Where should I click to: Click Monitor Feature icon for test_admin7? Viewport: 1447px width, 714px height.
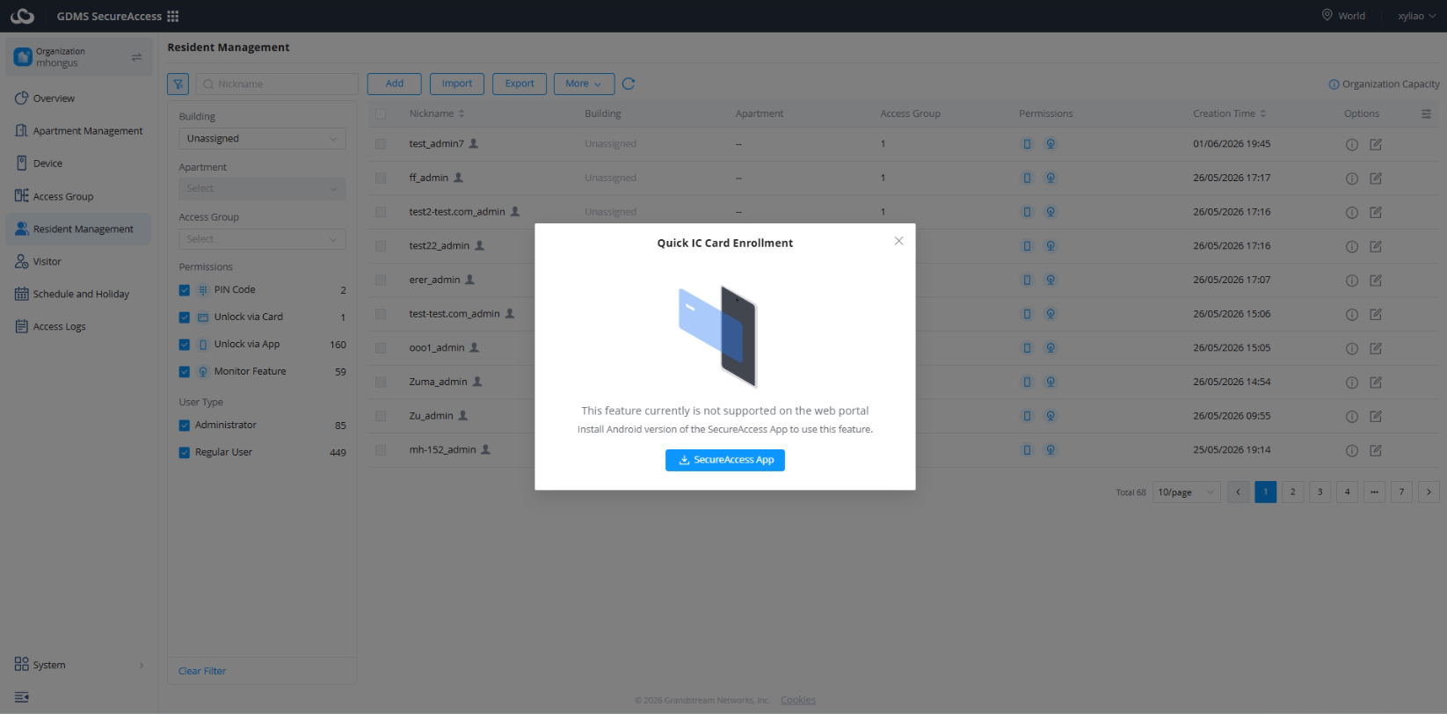pos(1051,144)
